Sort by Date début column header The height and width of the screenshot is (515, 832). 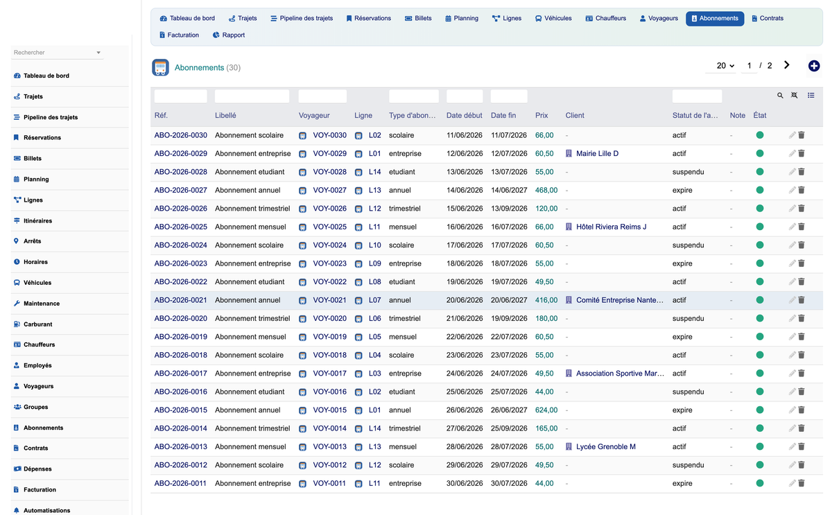(465, 116)
